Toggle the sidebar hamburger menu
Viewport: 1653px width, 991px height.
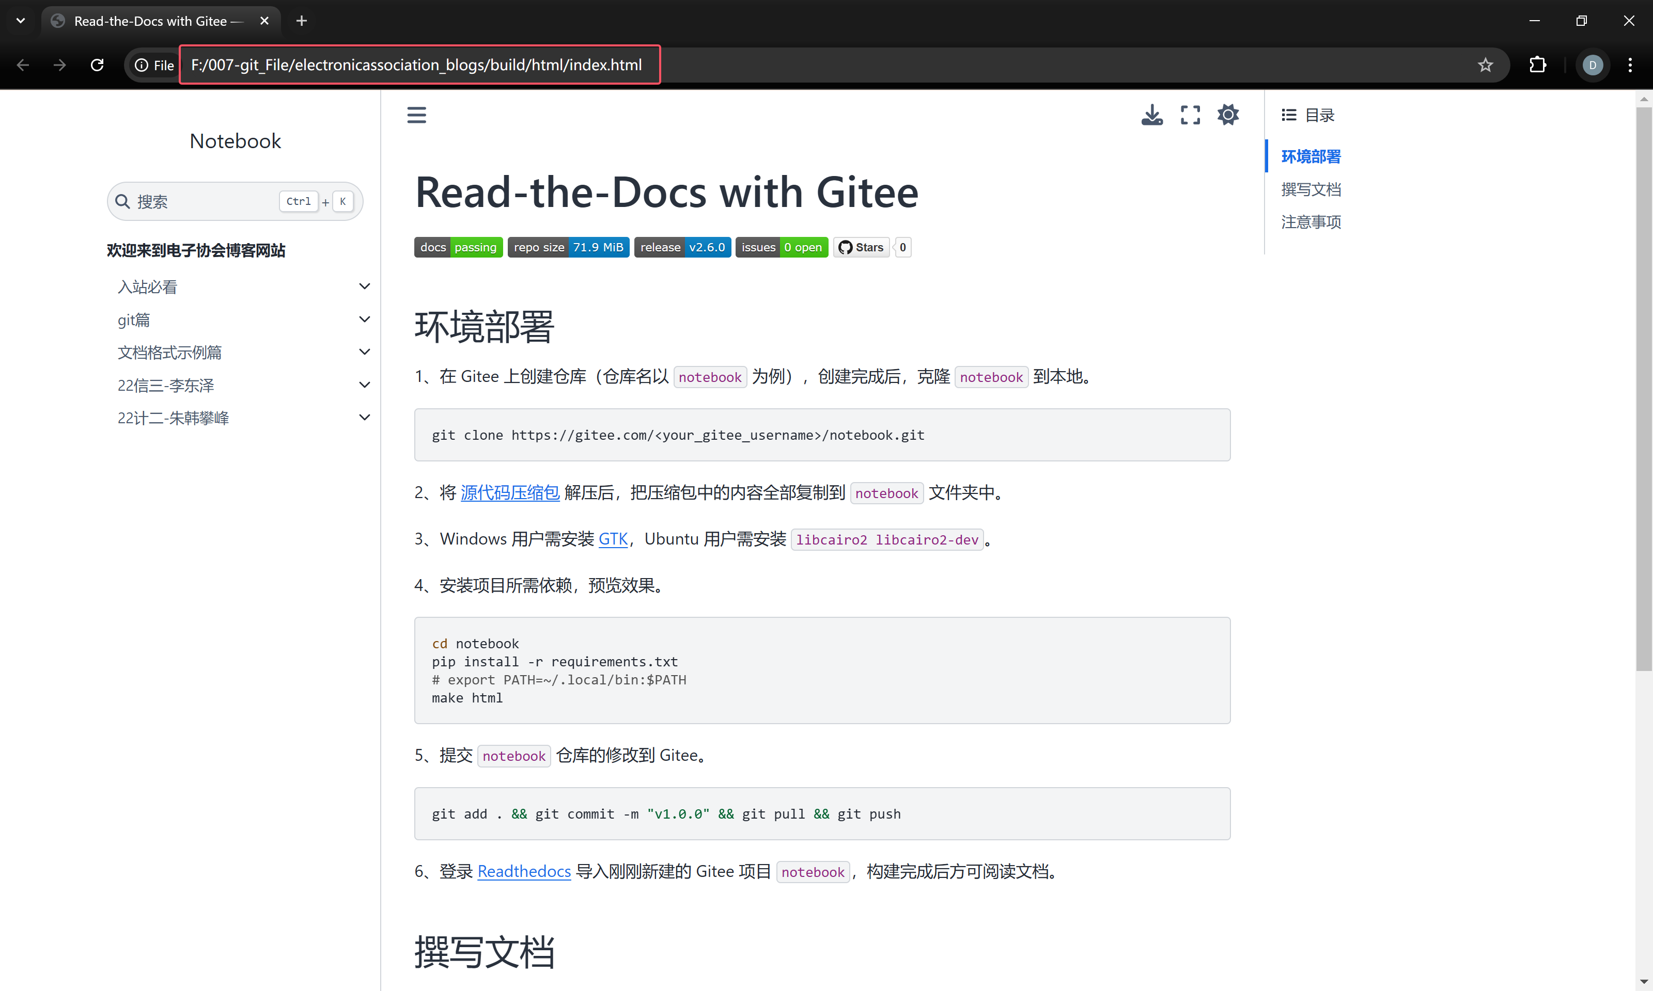[x=416, y=115]
